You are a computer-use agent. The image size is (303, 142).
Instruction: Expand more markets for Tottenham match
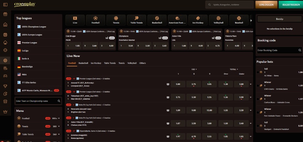point(251,97)
